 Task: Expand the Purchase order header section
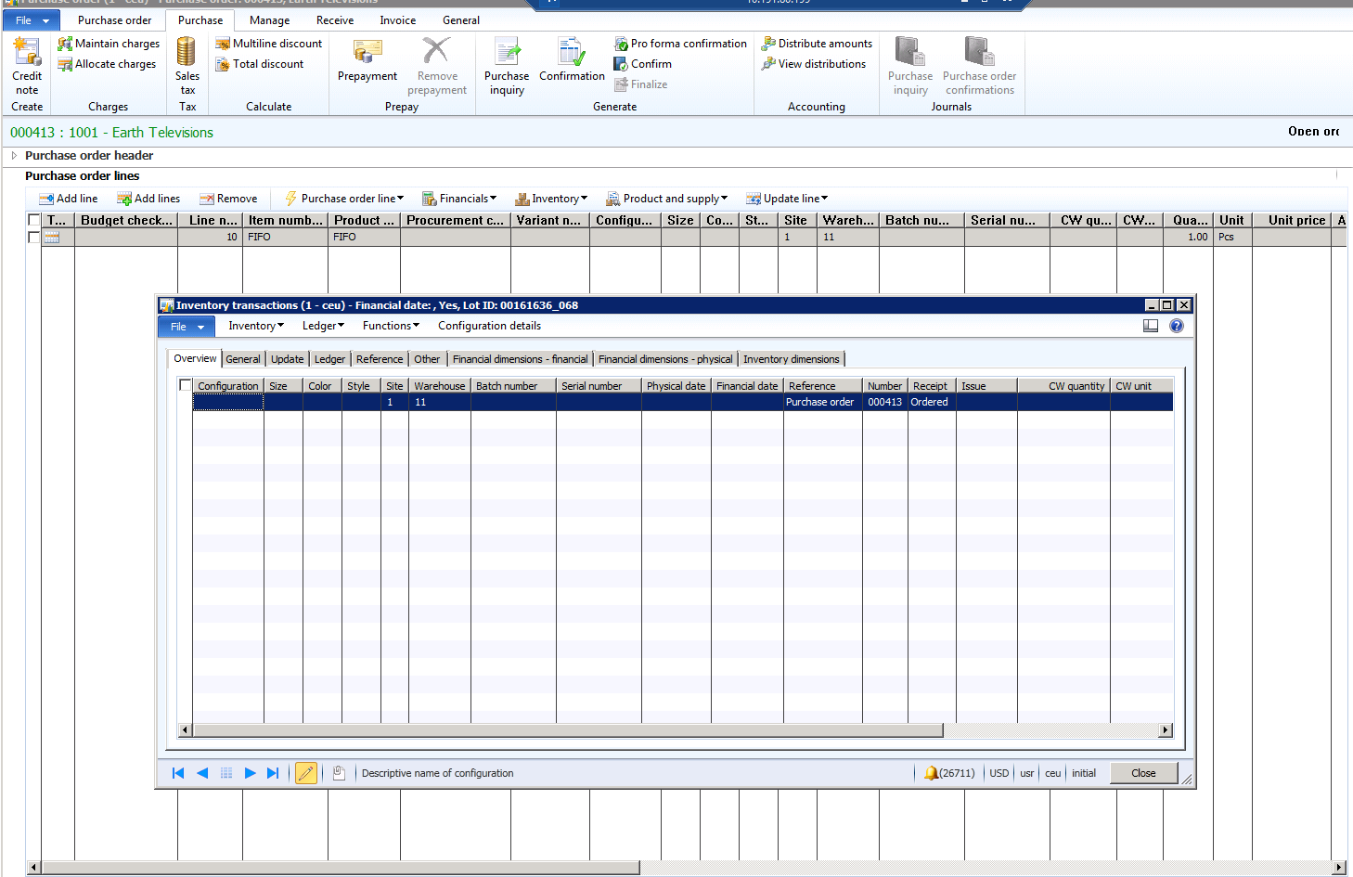click(x=14, y=156)
